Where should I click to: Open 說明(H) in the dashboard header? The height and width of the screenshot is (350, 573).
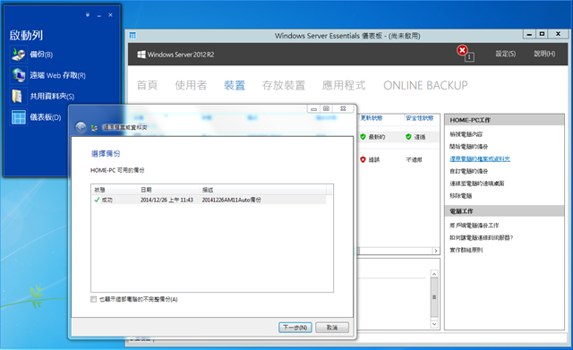coord(544,54)
